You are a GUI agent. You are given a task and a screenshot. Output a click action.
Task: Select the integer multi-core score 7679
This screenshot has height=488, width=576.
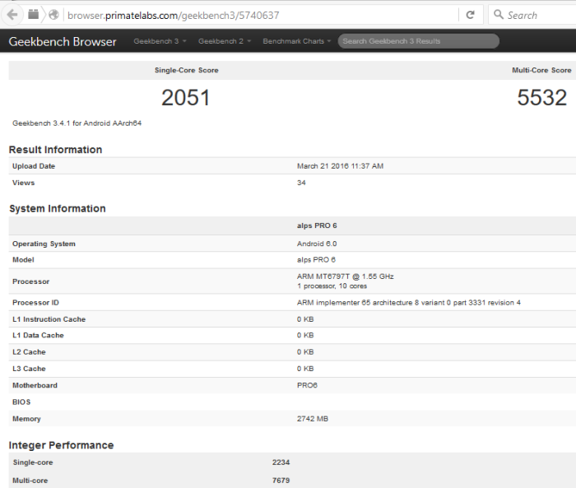point(281,481)
